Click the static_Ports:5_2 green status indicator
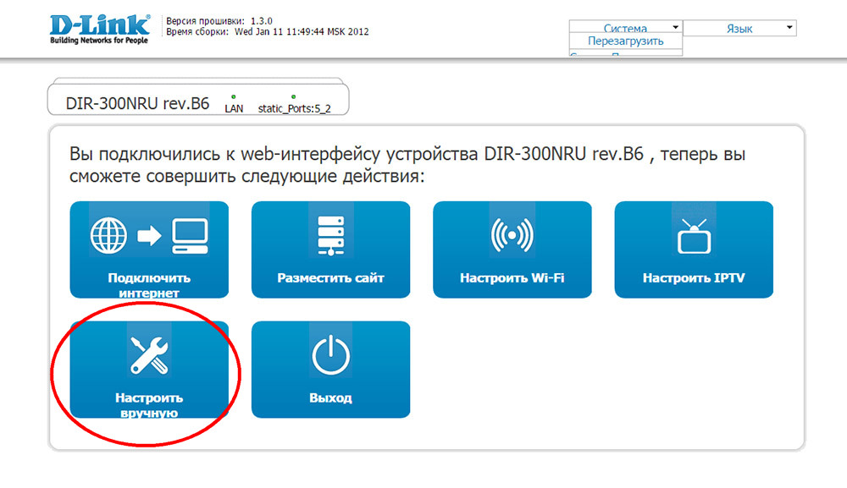 pos(293,97)
